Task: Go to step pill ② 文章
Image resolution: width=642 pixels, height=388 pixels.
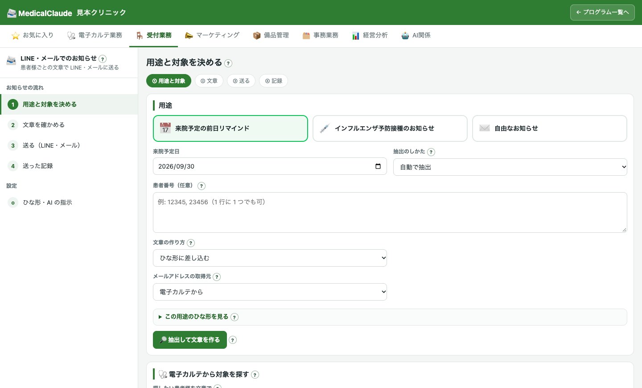Action: point(209,81)
